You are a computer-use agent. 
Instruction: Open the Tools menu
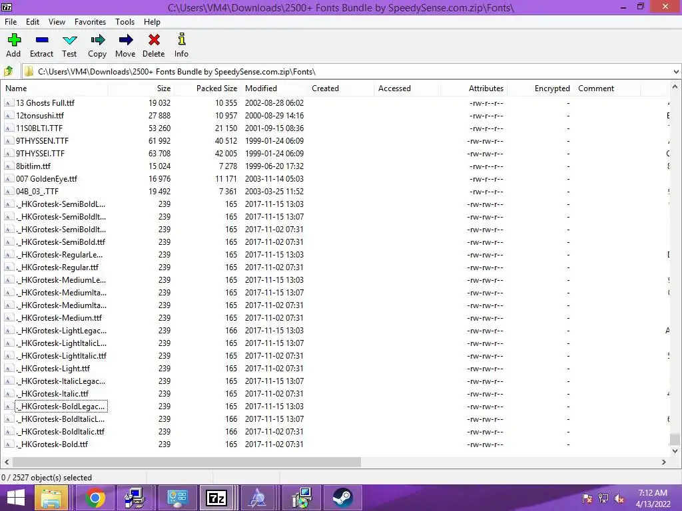(125, 22)
